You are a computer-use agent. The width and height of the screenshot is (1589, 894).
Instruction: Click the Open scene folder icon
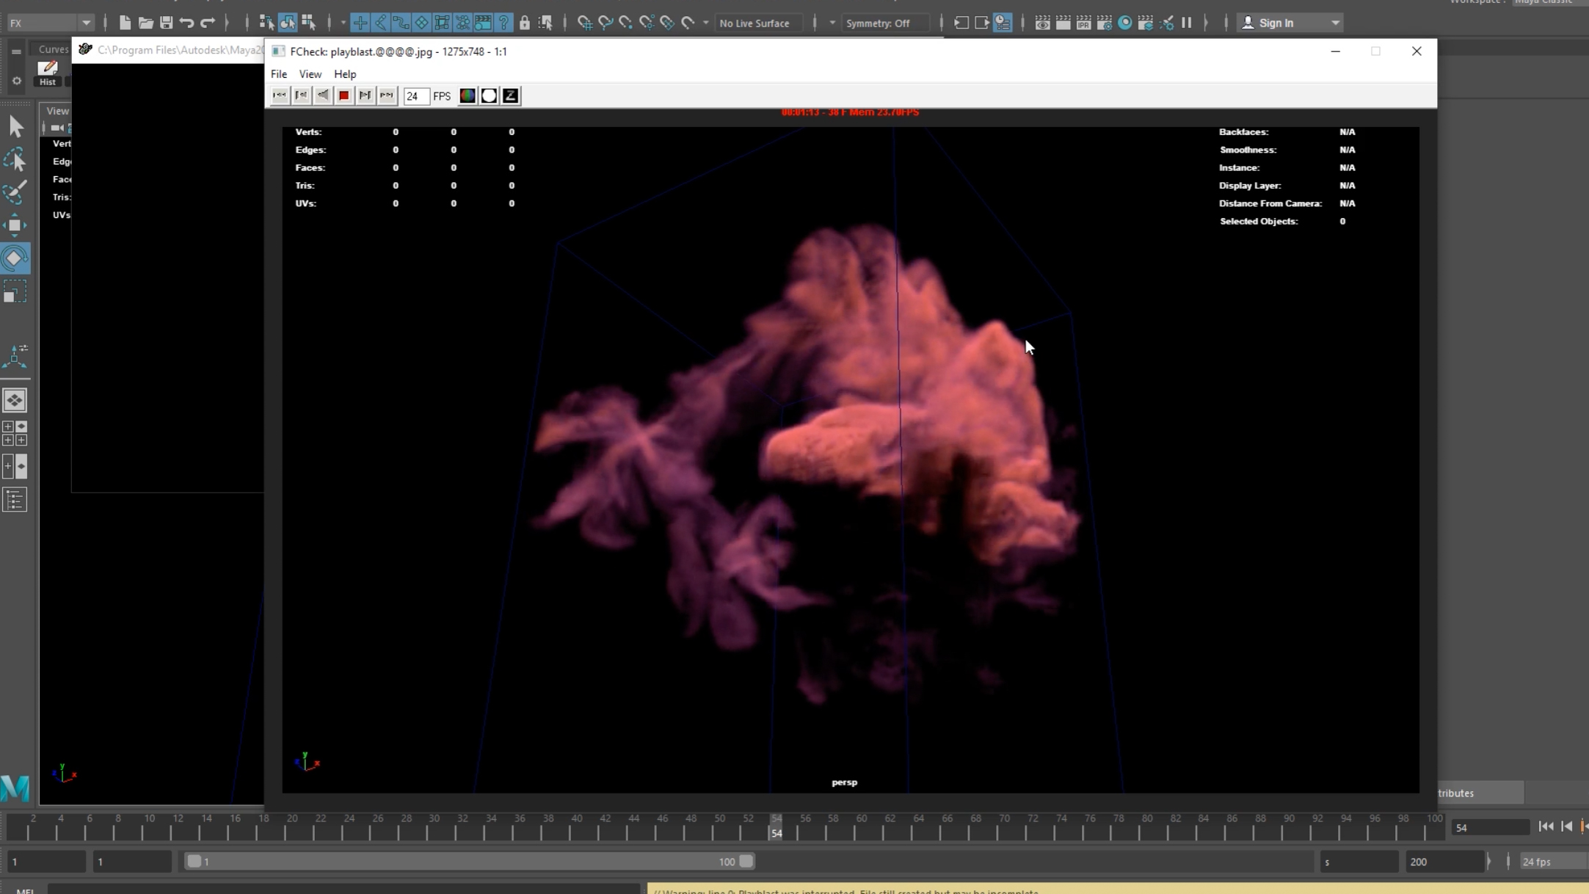click(x=145, y=23)
